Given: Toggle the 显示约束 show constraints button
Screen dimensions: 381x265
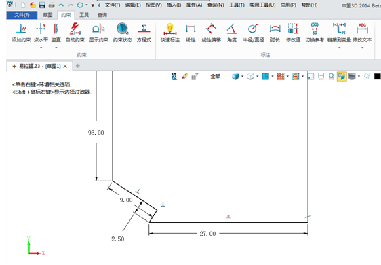Looking at the screenshot, I should [98, 33].
